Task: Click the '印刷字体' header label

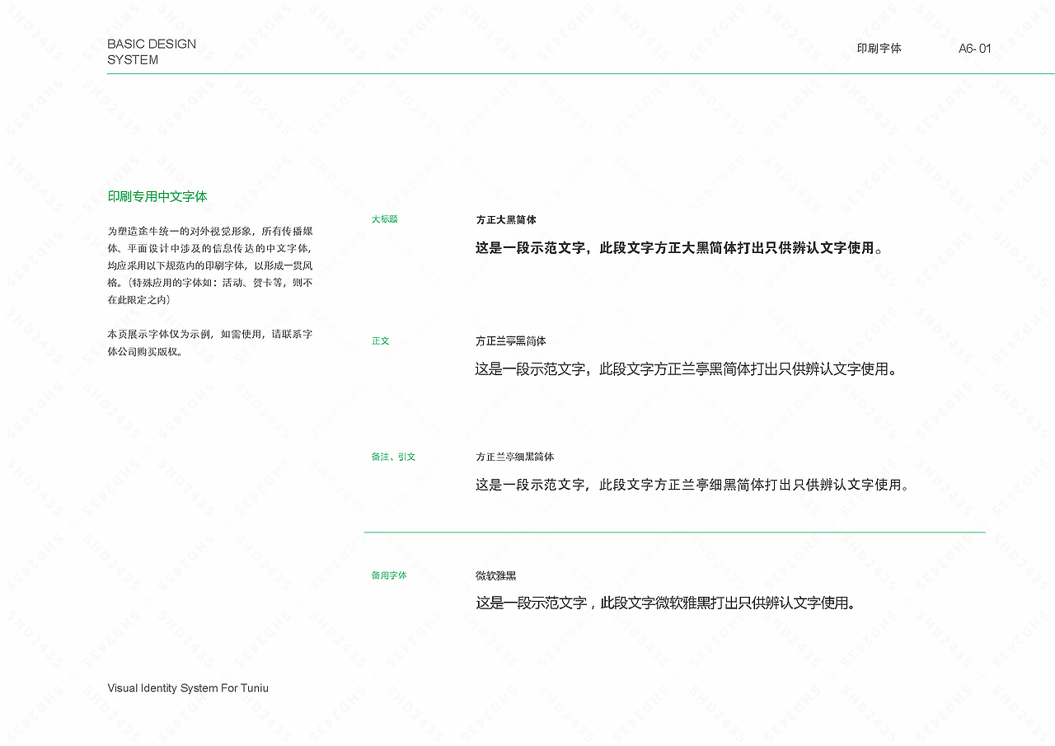Action: tap(879, 49)
